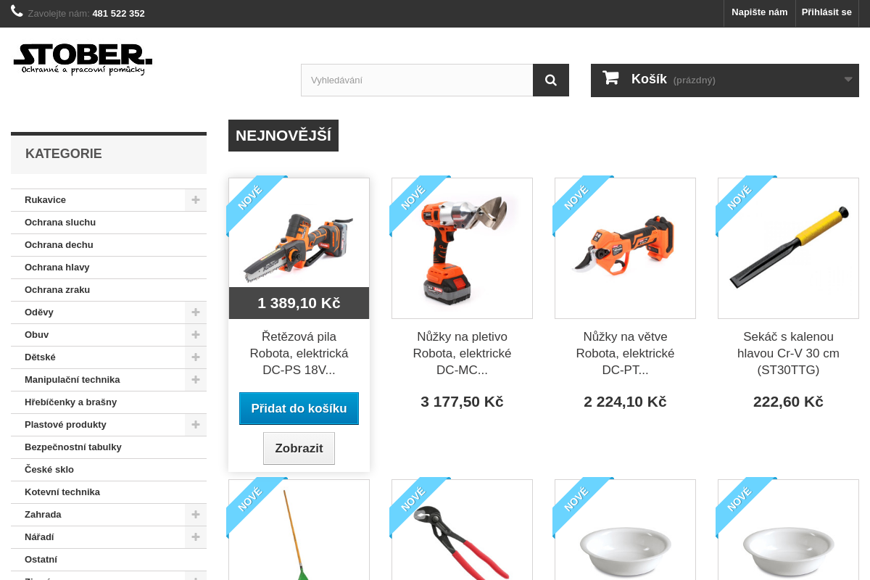Focus the Vyhledávání search field

point(417,80)
